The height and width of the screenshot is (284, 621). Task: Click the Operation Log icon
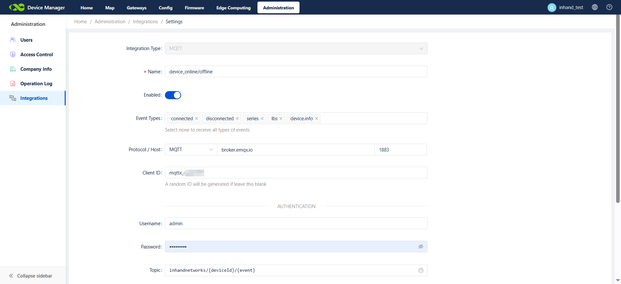[x=13, y=84]
